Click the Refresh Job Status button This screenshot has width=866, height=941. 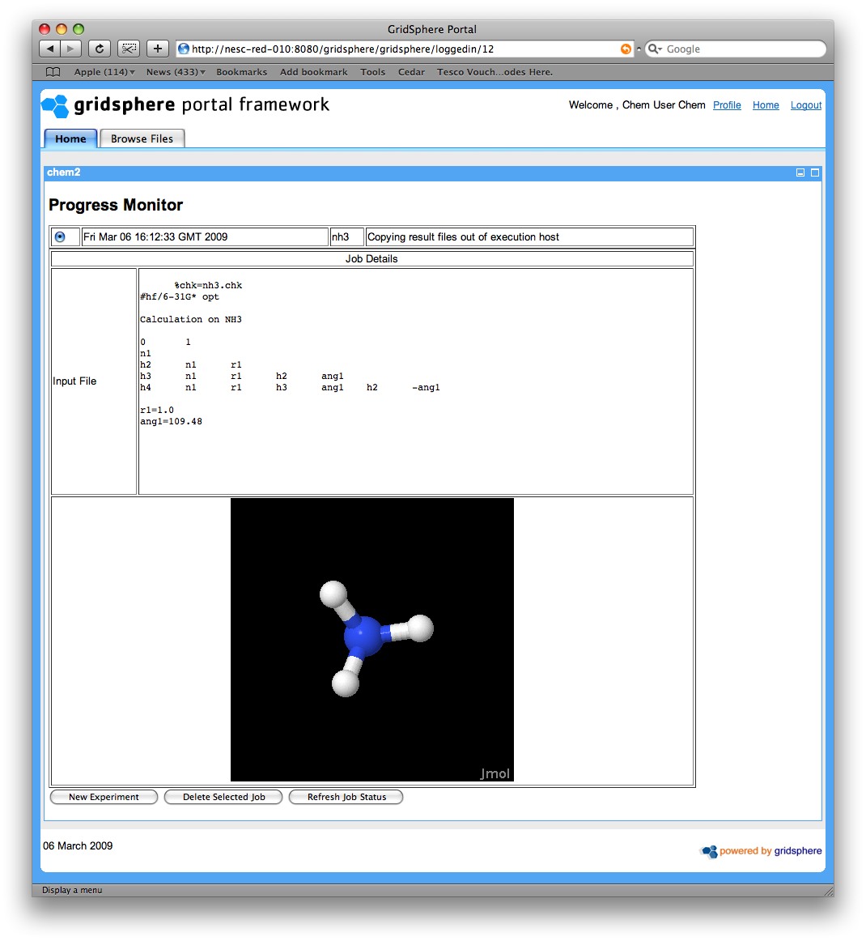[x=346, y=797]
